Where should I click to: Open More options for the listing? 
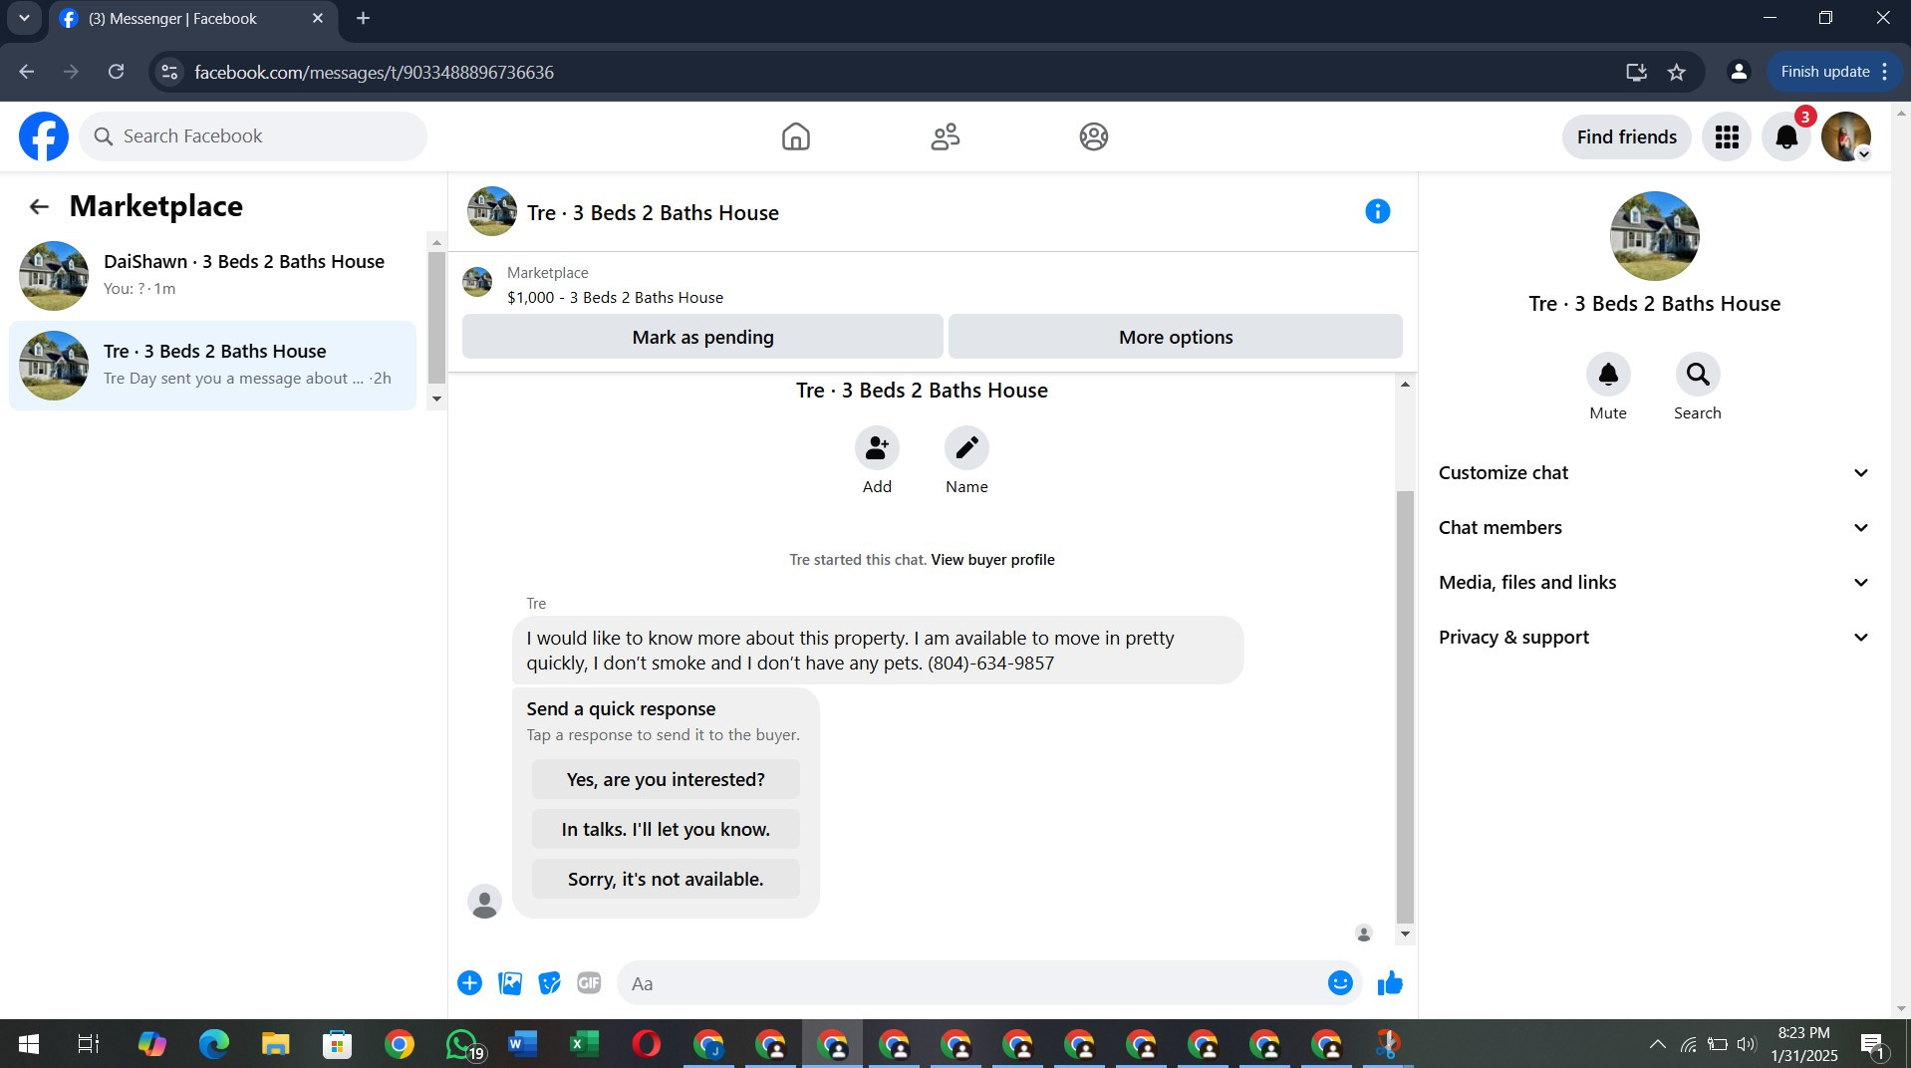point(1176,337)
